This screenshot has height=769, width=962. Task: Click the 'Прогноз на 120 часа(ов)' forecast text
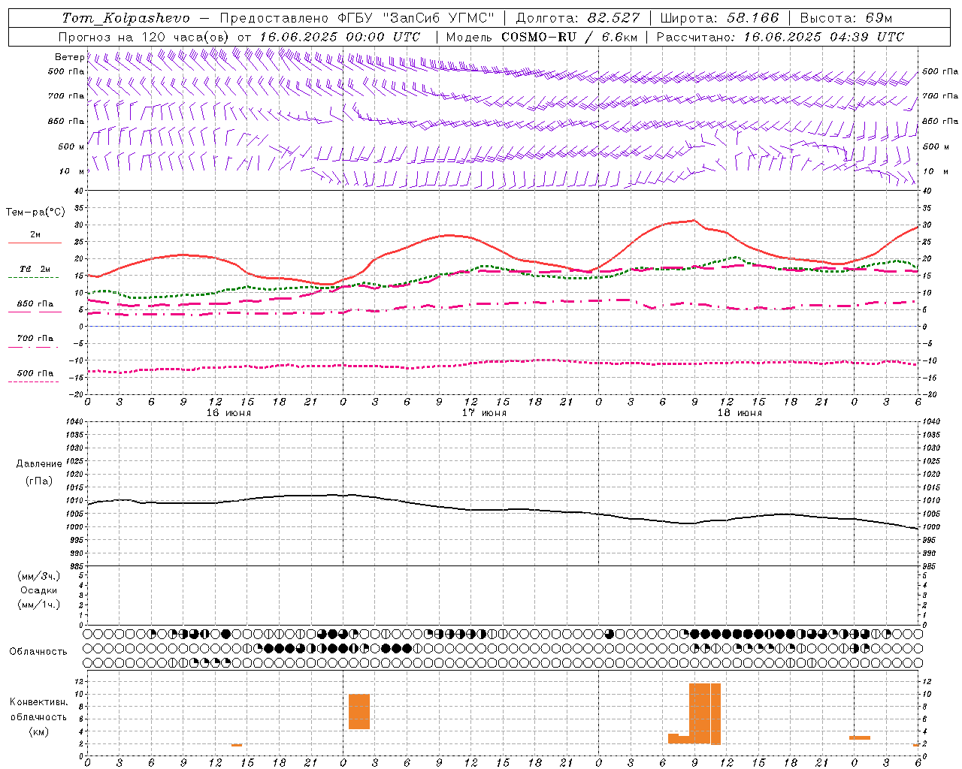click(x=144, y=37)
